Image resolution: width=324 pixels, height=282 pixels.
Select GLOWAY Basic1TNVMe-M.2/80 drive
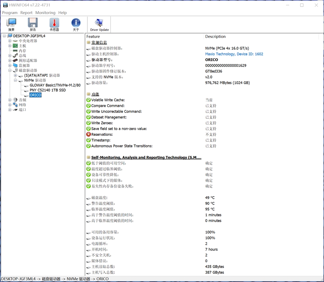point(55,85)
